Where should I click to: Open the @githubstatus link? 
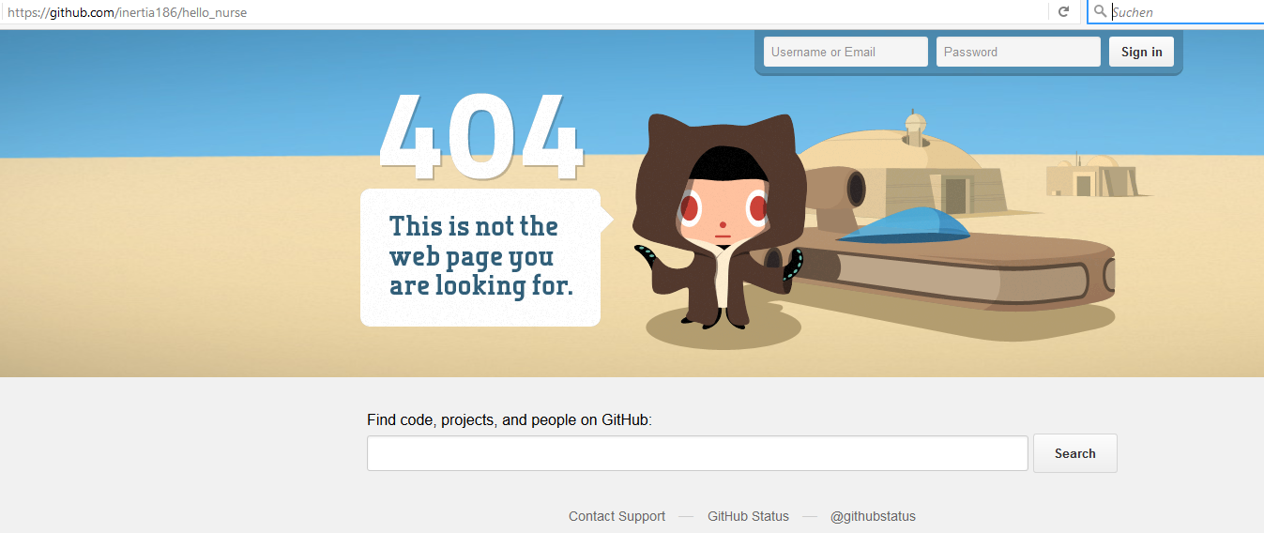[x=873, y=516]
